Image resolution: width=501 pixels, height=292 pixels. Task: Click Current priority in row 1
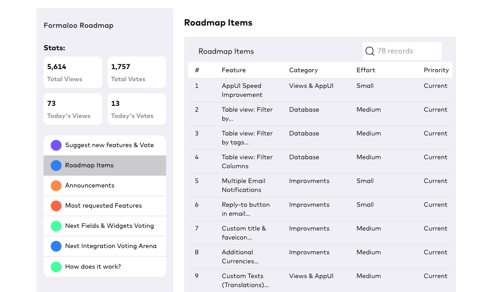[435, 86]
